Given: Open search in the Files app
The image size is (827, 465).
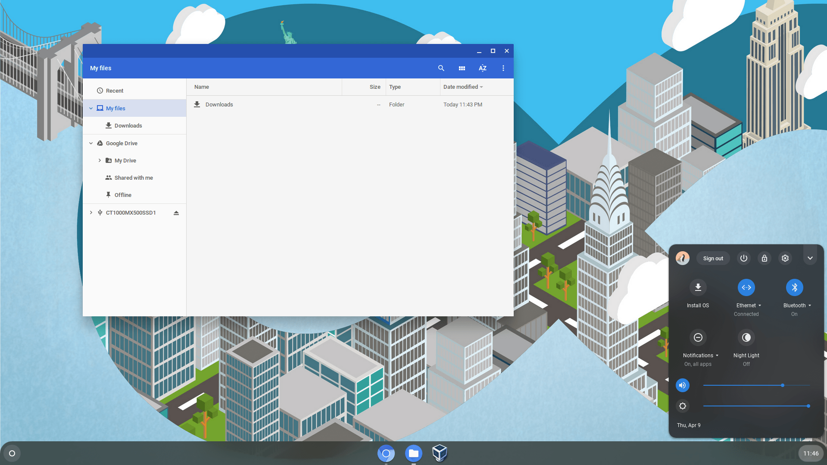Looking at the screenshot, I should pyautogui.click(x=441, y=68).
